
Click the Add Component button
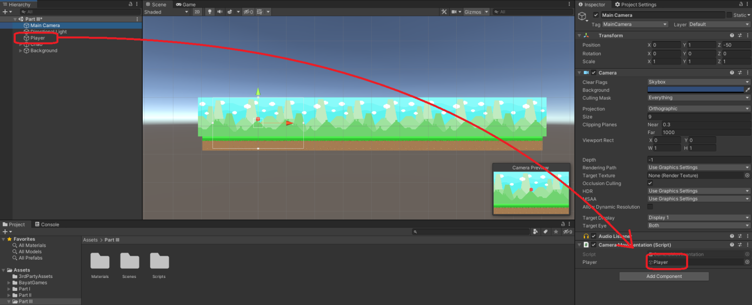[x=664, y=276]
